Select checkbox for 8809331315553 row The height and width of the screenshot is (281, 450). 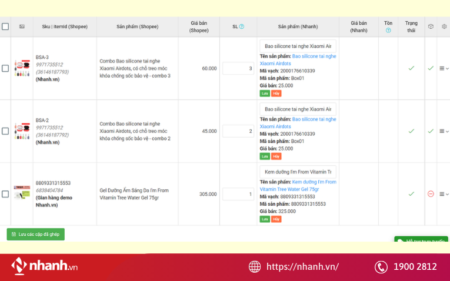(x=5, y=194)
